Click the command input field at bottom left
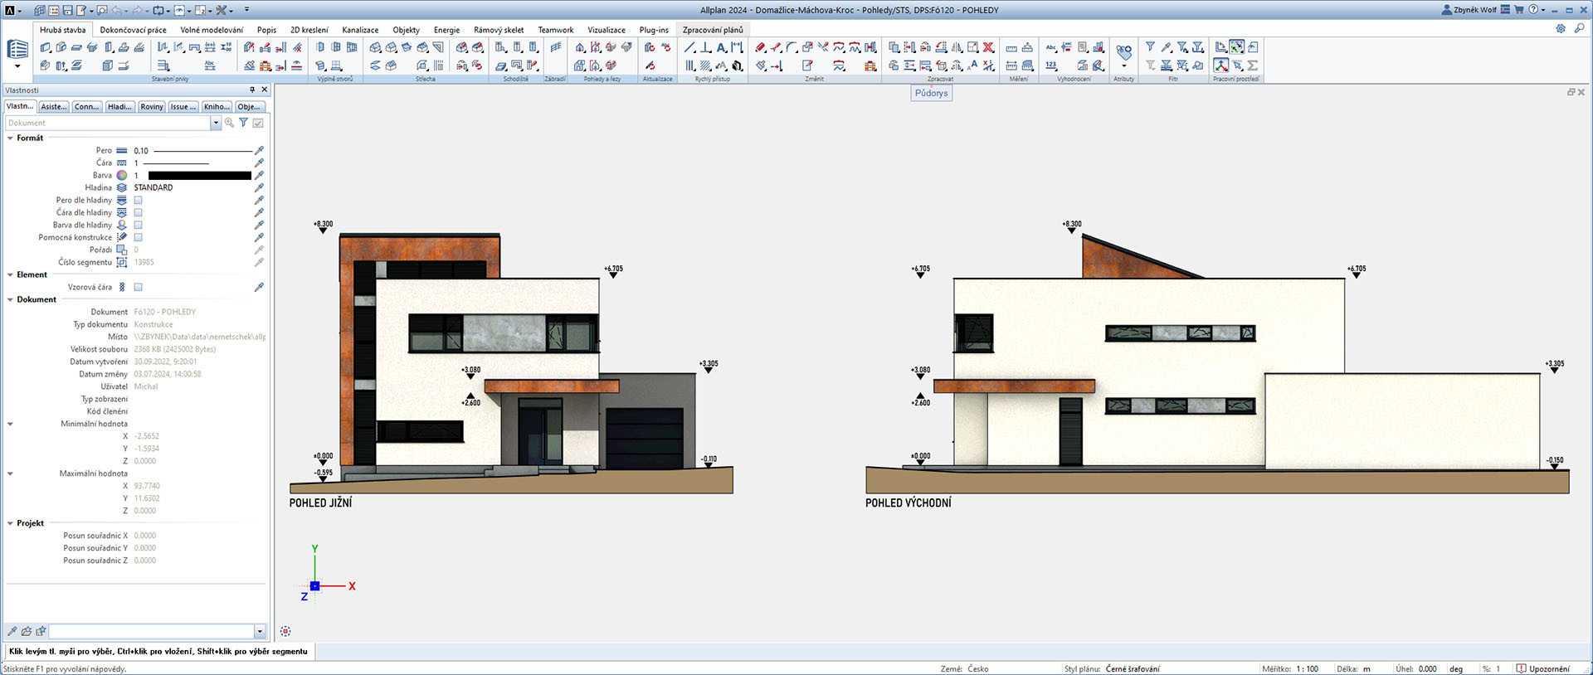Image resolution: width=1593 pixels, height=675 pixels. click(x=152, y=632)
